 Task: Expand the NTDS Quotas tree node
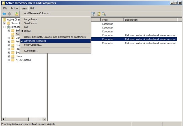click(9, 60)
